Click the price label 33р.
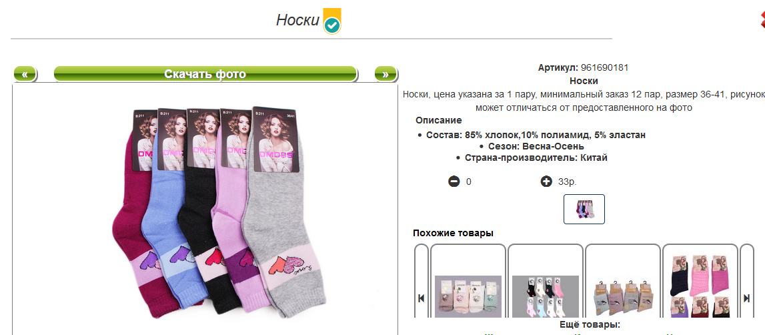The width and height of the screenshot is (765, 335). pyautogui.click(x=568, y=182)
